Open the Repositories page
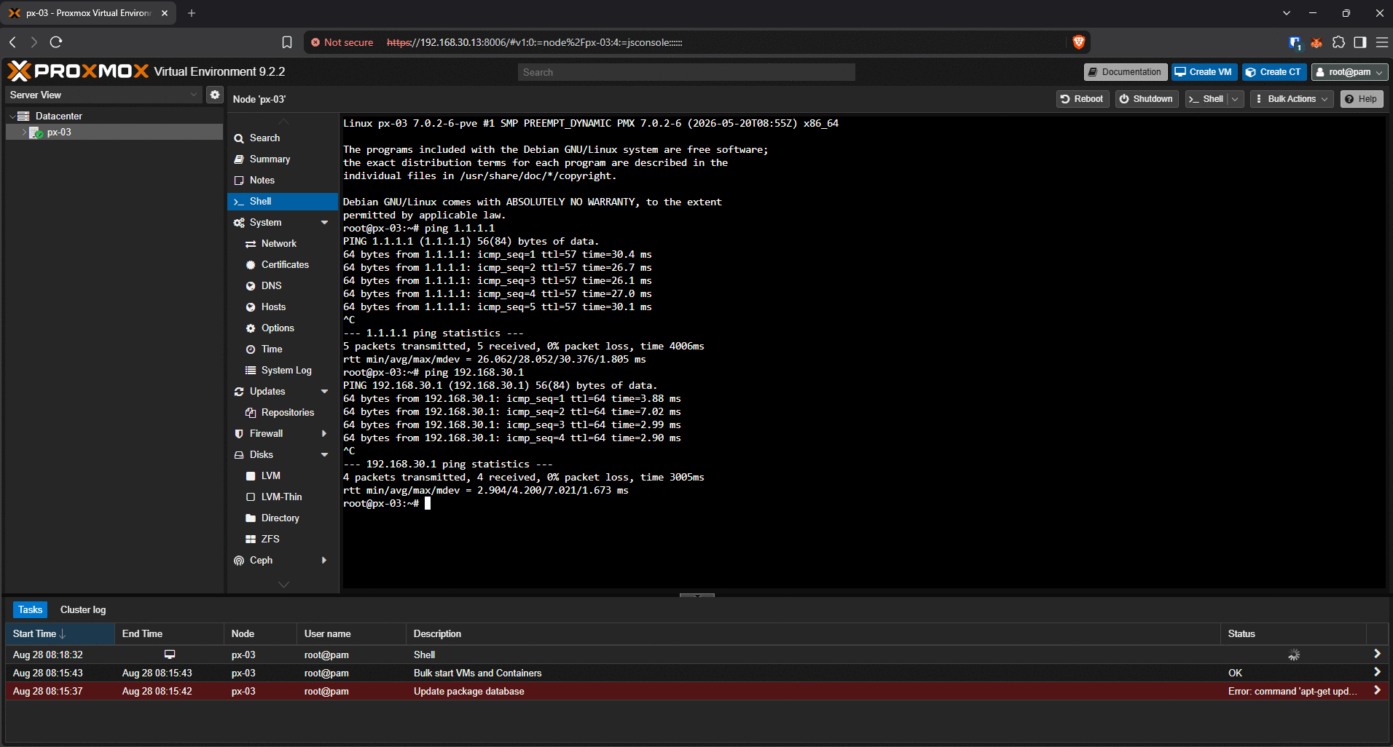Screen dimensions: 1393x747 click(x=288, y=413)
